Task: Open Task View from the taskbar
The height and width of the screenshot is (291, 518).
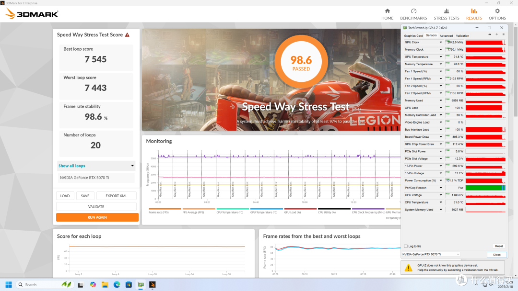Action: click(x=80, y=285)
